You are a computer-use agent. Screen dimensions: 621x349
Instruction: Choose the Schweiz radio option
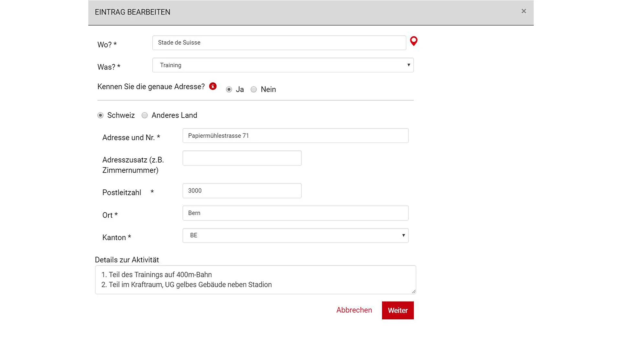pos(101,115)
